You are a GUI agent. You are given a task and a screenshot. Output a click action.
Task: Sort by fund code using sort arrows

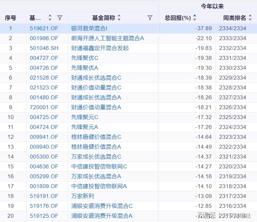(x=50, y=17)
